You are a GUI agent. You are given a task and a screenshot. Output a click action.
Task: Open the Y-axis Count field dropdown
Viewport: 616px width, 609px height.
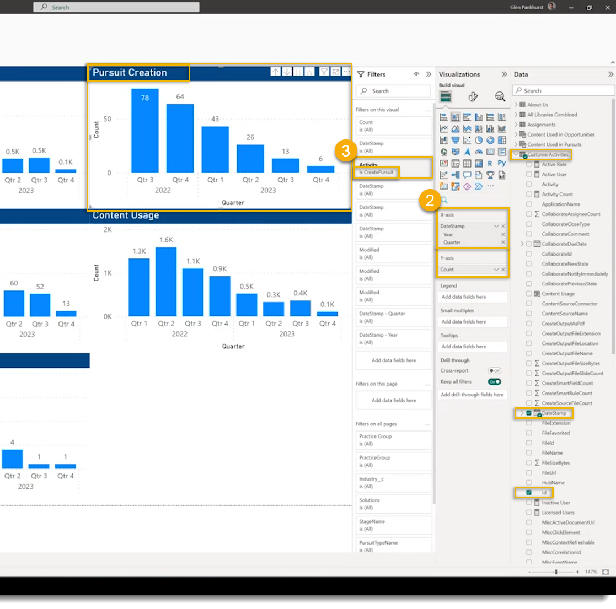tap(496, 270)
